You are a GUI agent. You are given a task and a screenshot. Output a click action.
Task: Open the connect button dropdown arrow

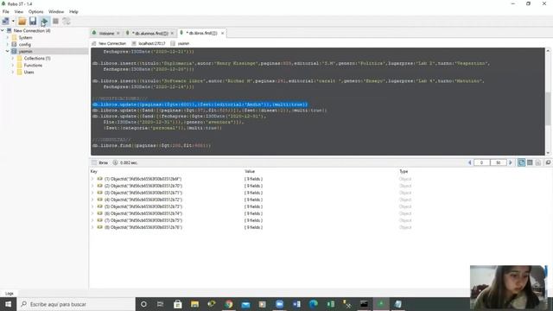(x=13, y=22)
